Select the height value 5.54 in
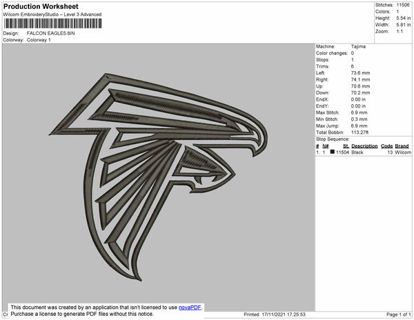414x320 pixels. click(403, 18)
